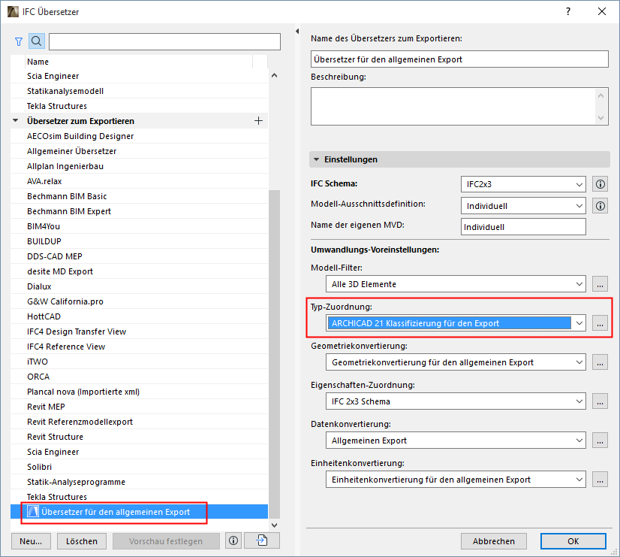Select Statikanalysemodell in list
Screen dimensions: 620x557
[139, 91]
